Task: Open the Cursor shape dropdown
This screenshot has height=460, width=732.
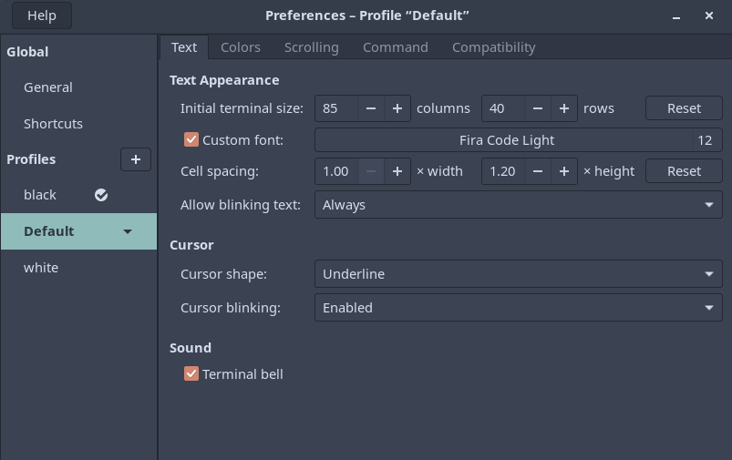Action: click(519, 274)
